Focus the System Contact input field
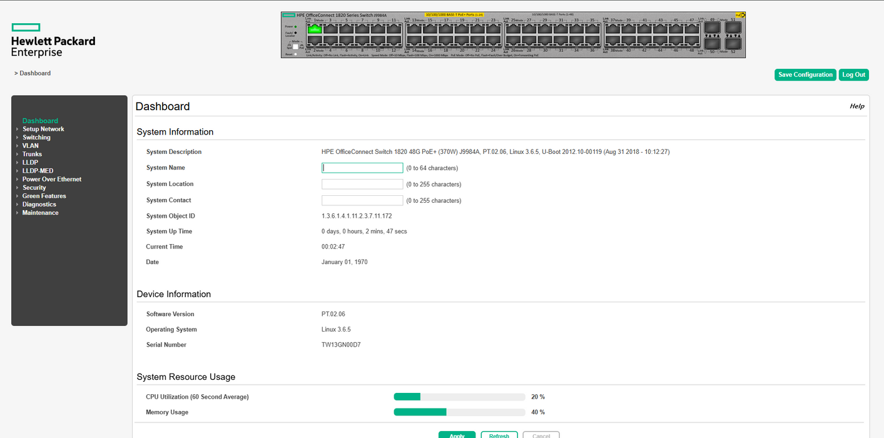Image resolution: width=884 pixels, height=438 pixels. tap(362, 200)
